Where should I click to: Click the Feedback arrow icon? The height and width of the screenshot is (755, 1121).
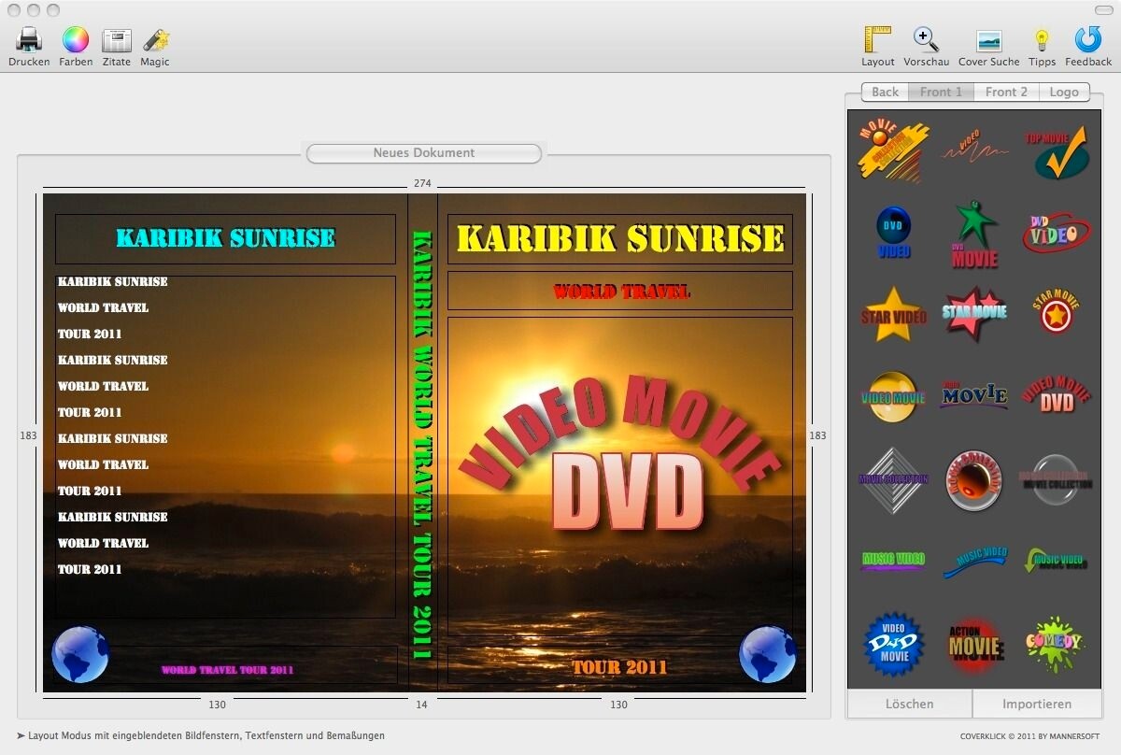click(1088, 40)
